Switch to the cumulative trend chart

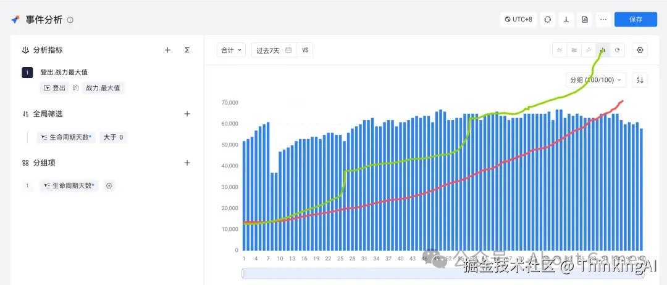[589, 50]
